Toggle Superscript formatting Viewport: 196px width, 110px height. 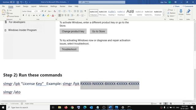(40, 15)
